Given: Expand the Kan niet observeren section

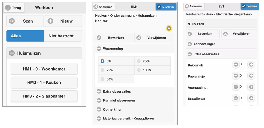Looking at the screenshot, I should [x=99, y=101].
